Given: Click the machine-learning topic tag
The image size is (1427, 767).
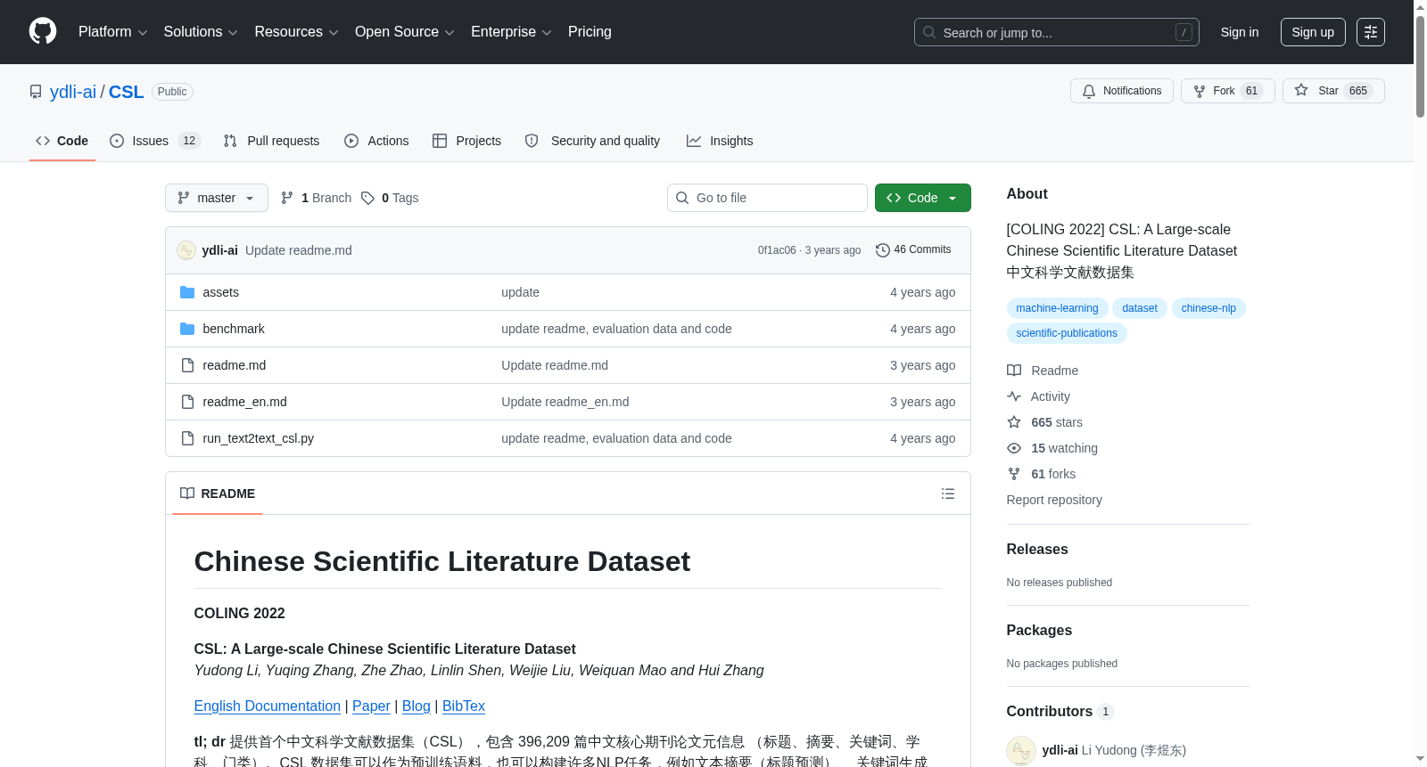Looking at the screenshot, I should (x=1057, y=308).
